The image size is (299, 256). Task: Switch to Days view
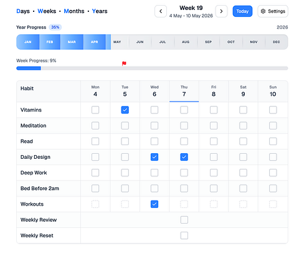(x=23, y=11)
